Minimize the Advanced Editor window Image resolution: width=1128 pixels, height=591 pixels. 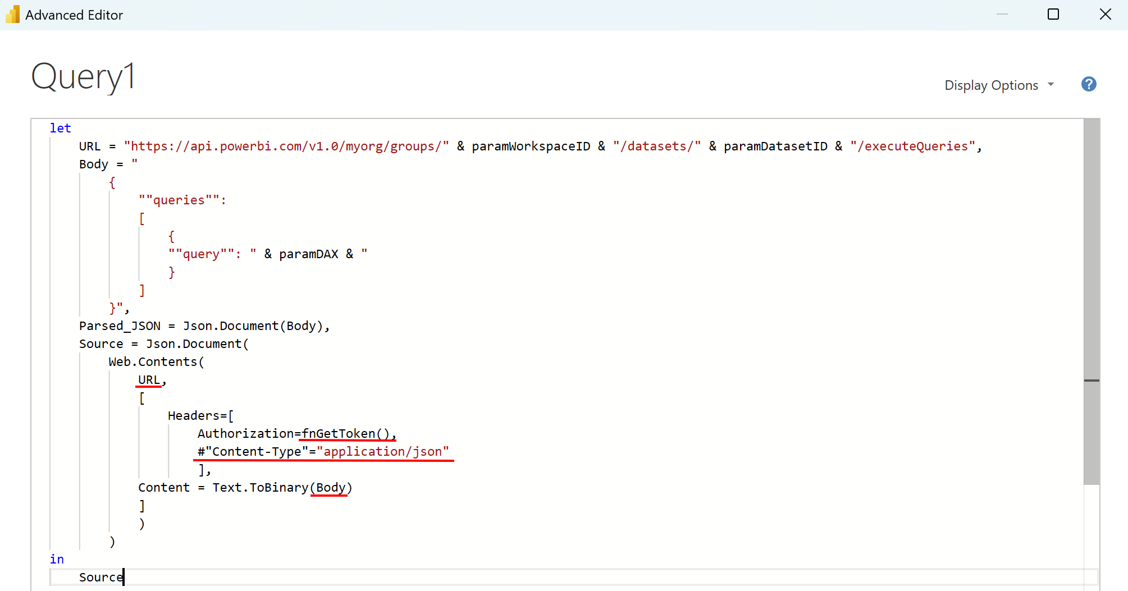[1002, 15]
